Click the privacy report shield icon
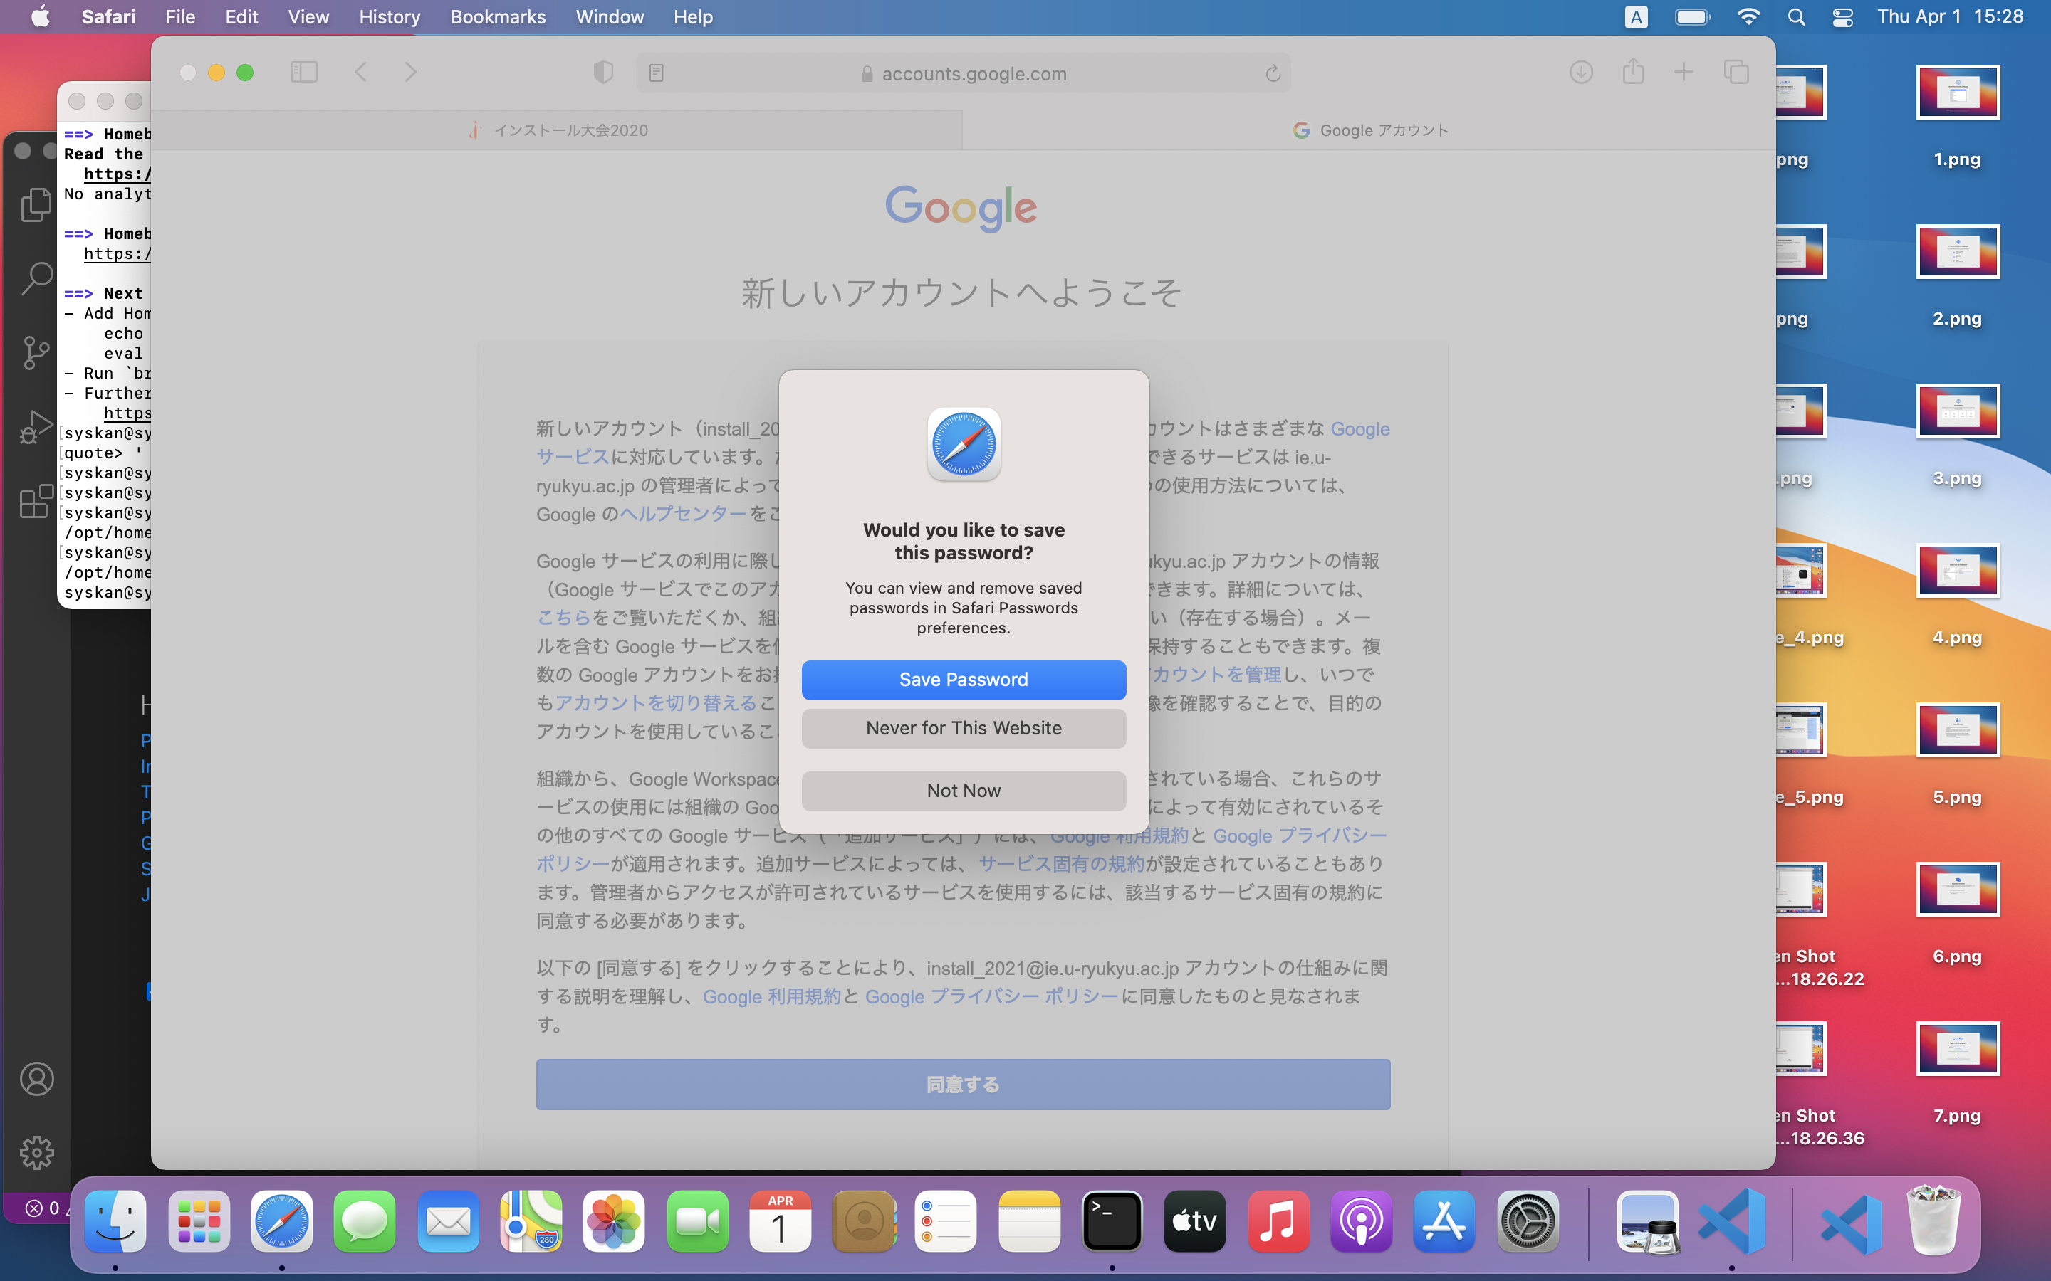 click(602, 73)
